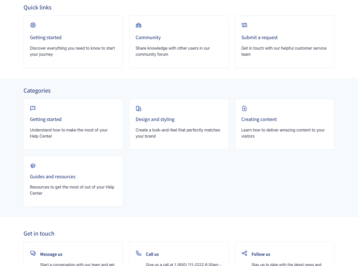Click the flag icon in Categories
This screenshot has height=266, width=358.
pyautogui.click(x=33, y=108)
